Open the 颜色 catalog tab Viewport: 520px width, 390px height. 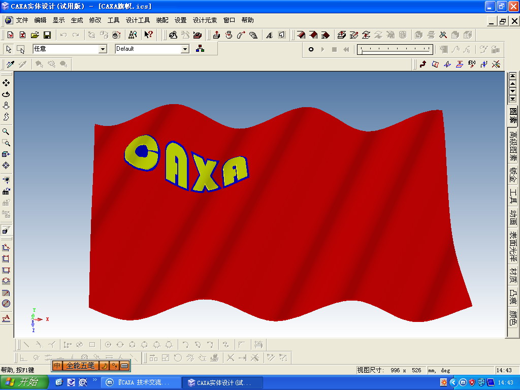click(x=513, y=318)
